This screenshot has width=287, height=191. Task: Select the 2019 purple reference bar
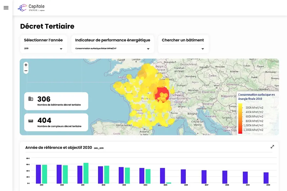pyautogui.click(x=38, y=174)
